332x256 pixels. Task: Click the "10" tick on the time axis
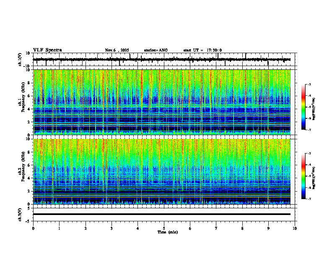[295, 228]
